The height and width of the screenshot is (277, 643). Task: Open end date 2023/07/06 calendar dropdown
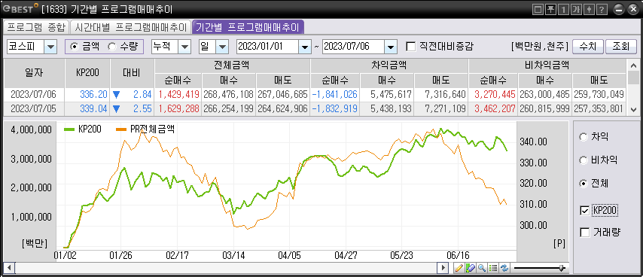tap(391, 47)
